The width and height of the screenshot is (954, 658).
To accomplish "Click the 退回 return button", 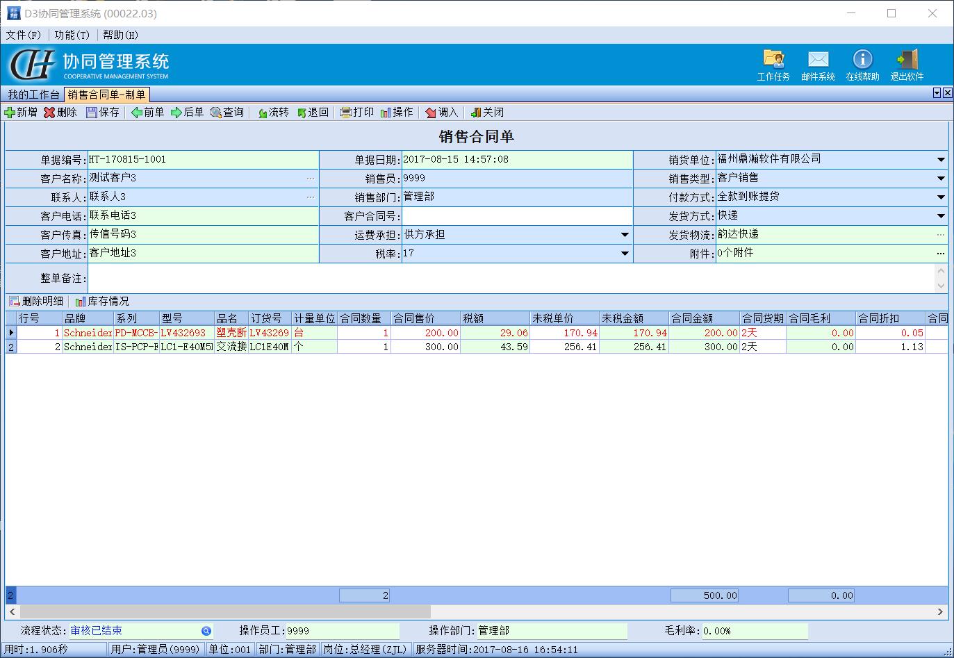I will coord(313,112).
